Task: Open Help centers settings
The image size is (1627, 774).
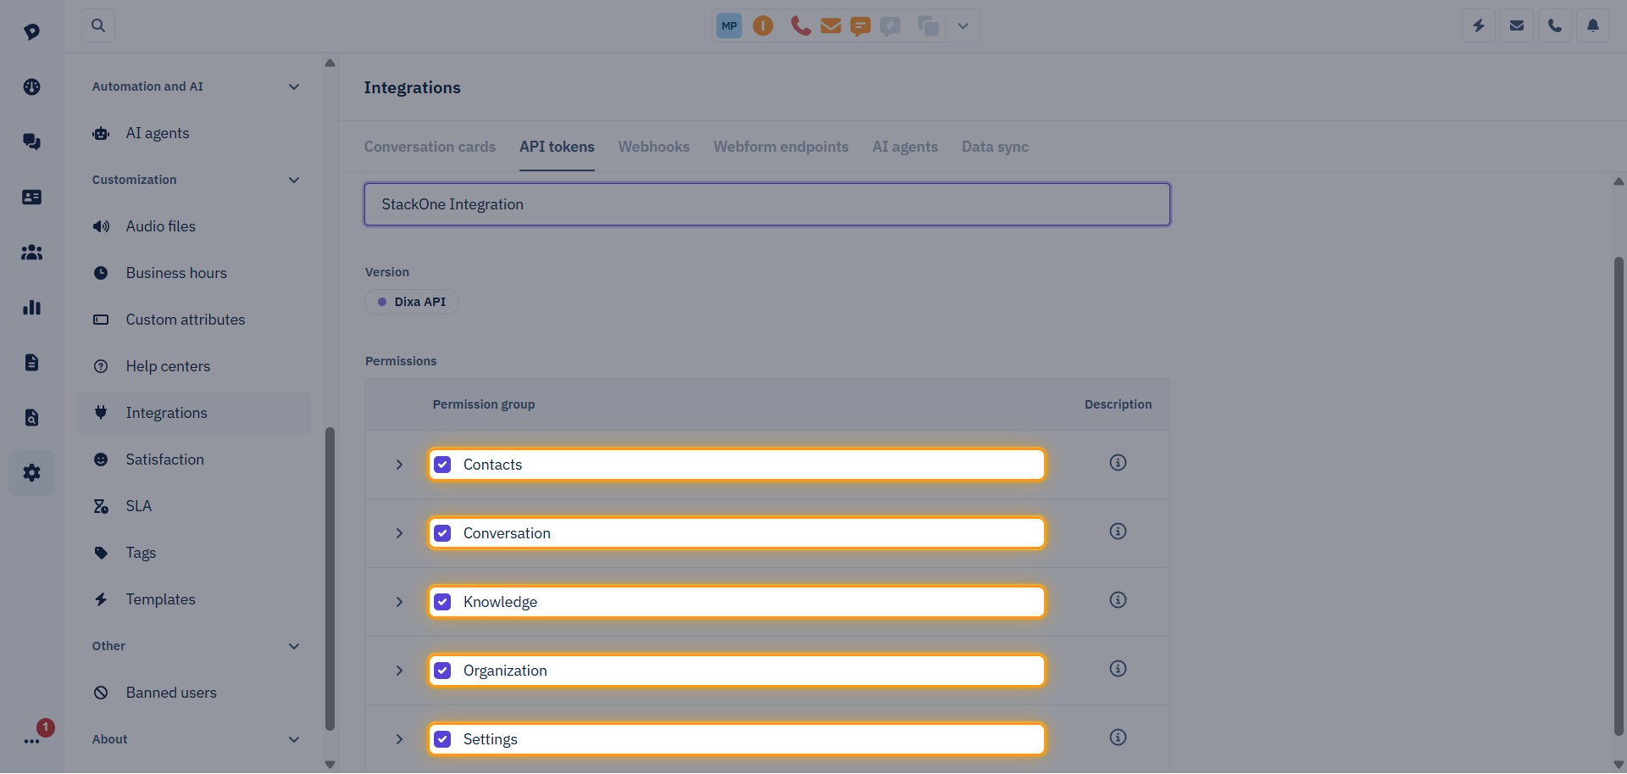Action: (193, 366)
